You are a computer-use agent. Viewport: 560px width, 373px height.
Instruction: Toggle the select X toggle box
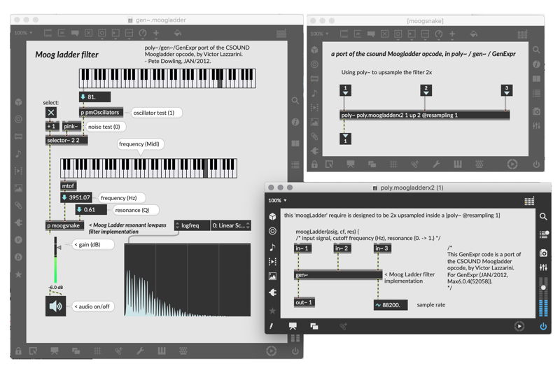(51, 113)
